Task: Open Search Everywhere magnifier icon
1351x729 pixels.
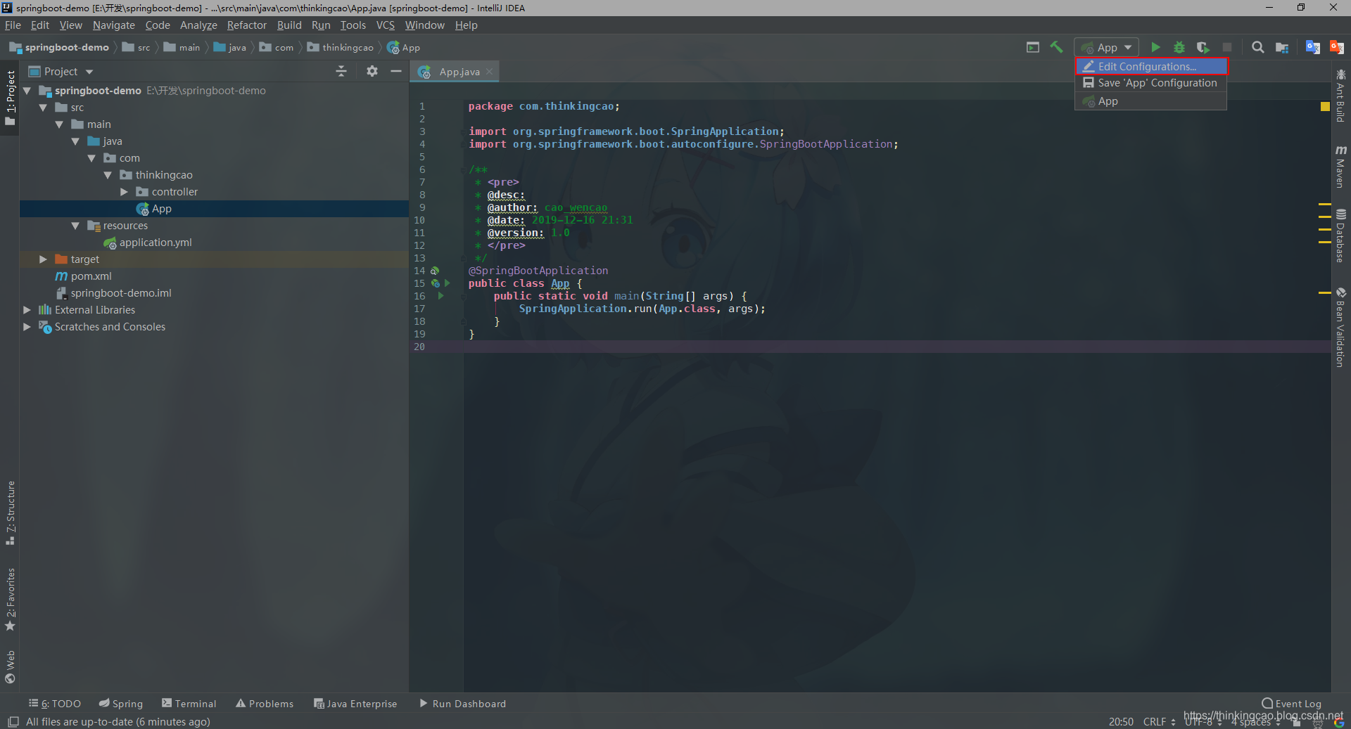Action: point(1258,47)
